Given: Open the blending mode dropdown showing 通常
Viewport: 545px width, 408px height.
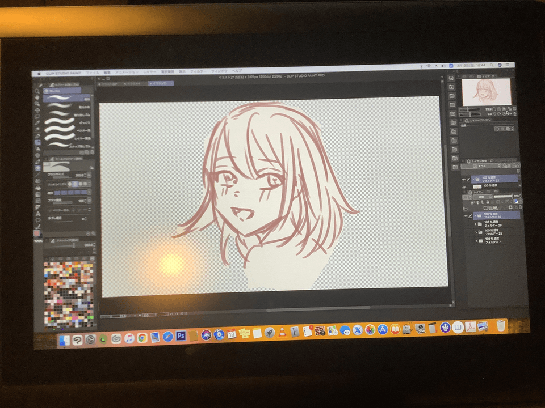Looking at the screenshot, I should 481,197.
